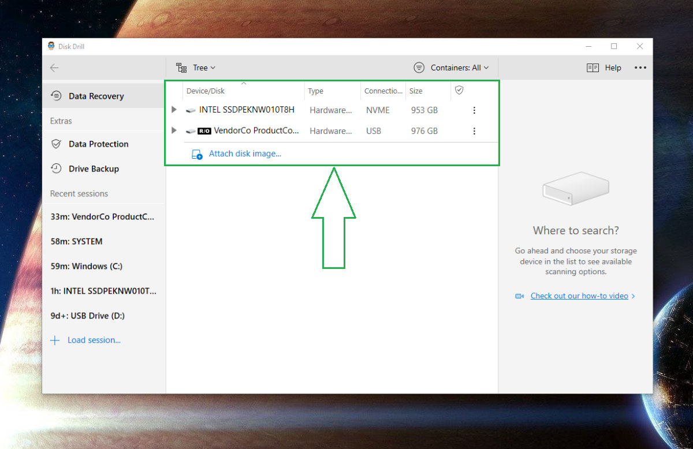Click the USB connection cell

point(374,131)
